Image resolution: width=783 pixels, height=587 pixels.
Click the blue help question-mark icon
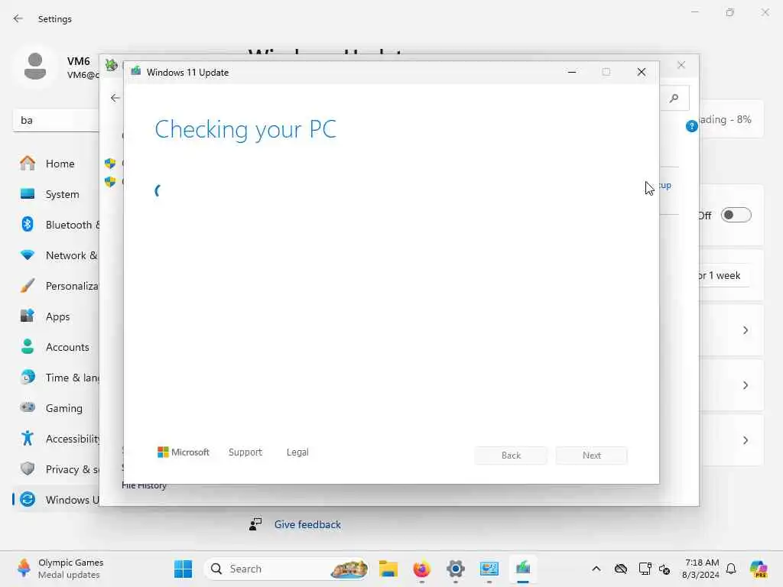[x=691, y=126]
